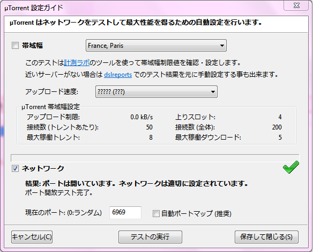Click the キャンセル(C) button
Image resolution: width=313 pixels, height=252 pixels.
(x=32, y=237)
